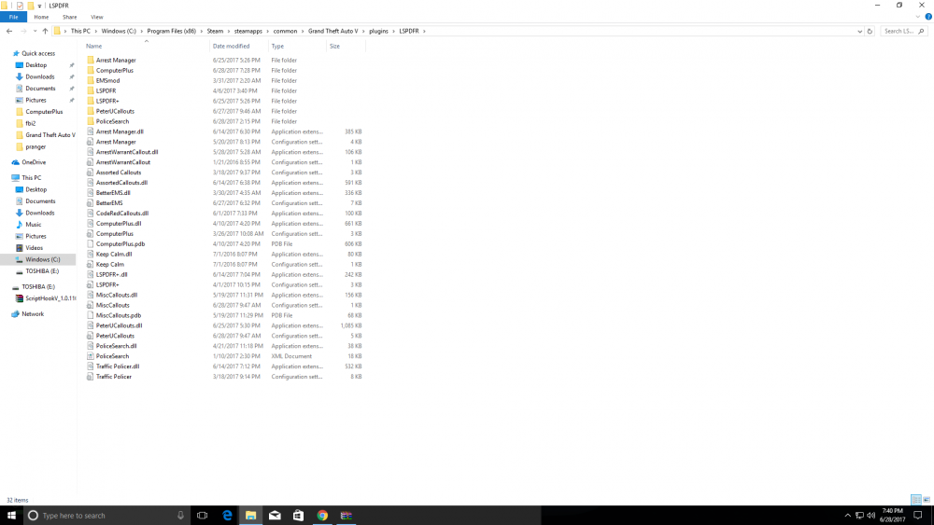Open the fbi2 folder in Quick access
This screenshot has width=934, height=525.
point(31,123)
